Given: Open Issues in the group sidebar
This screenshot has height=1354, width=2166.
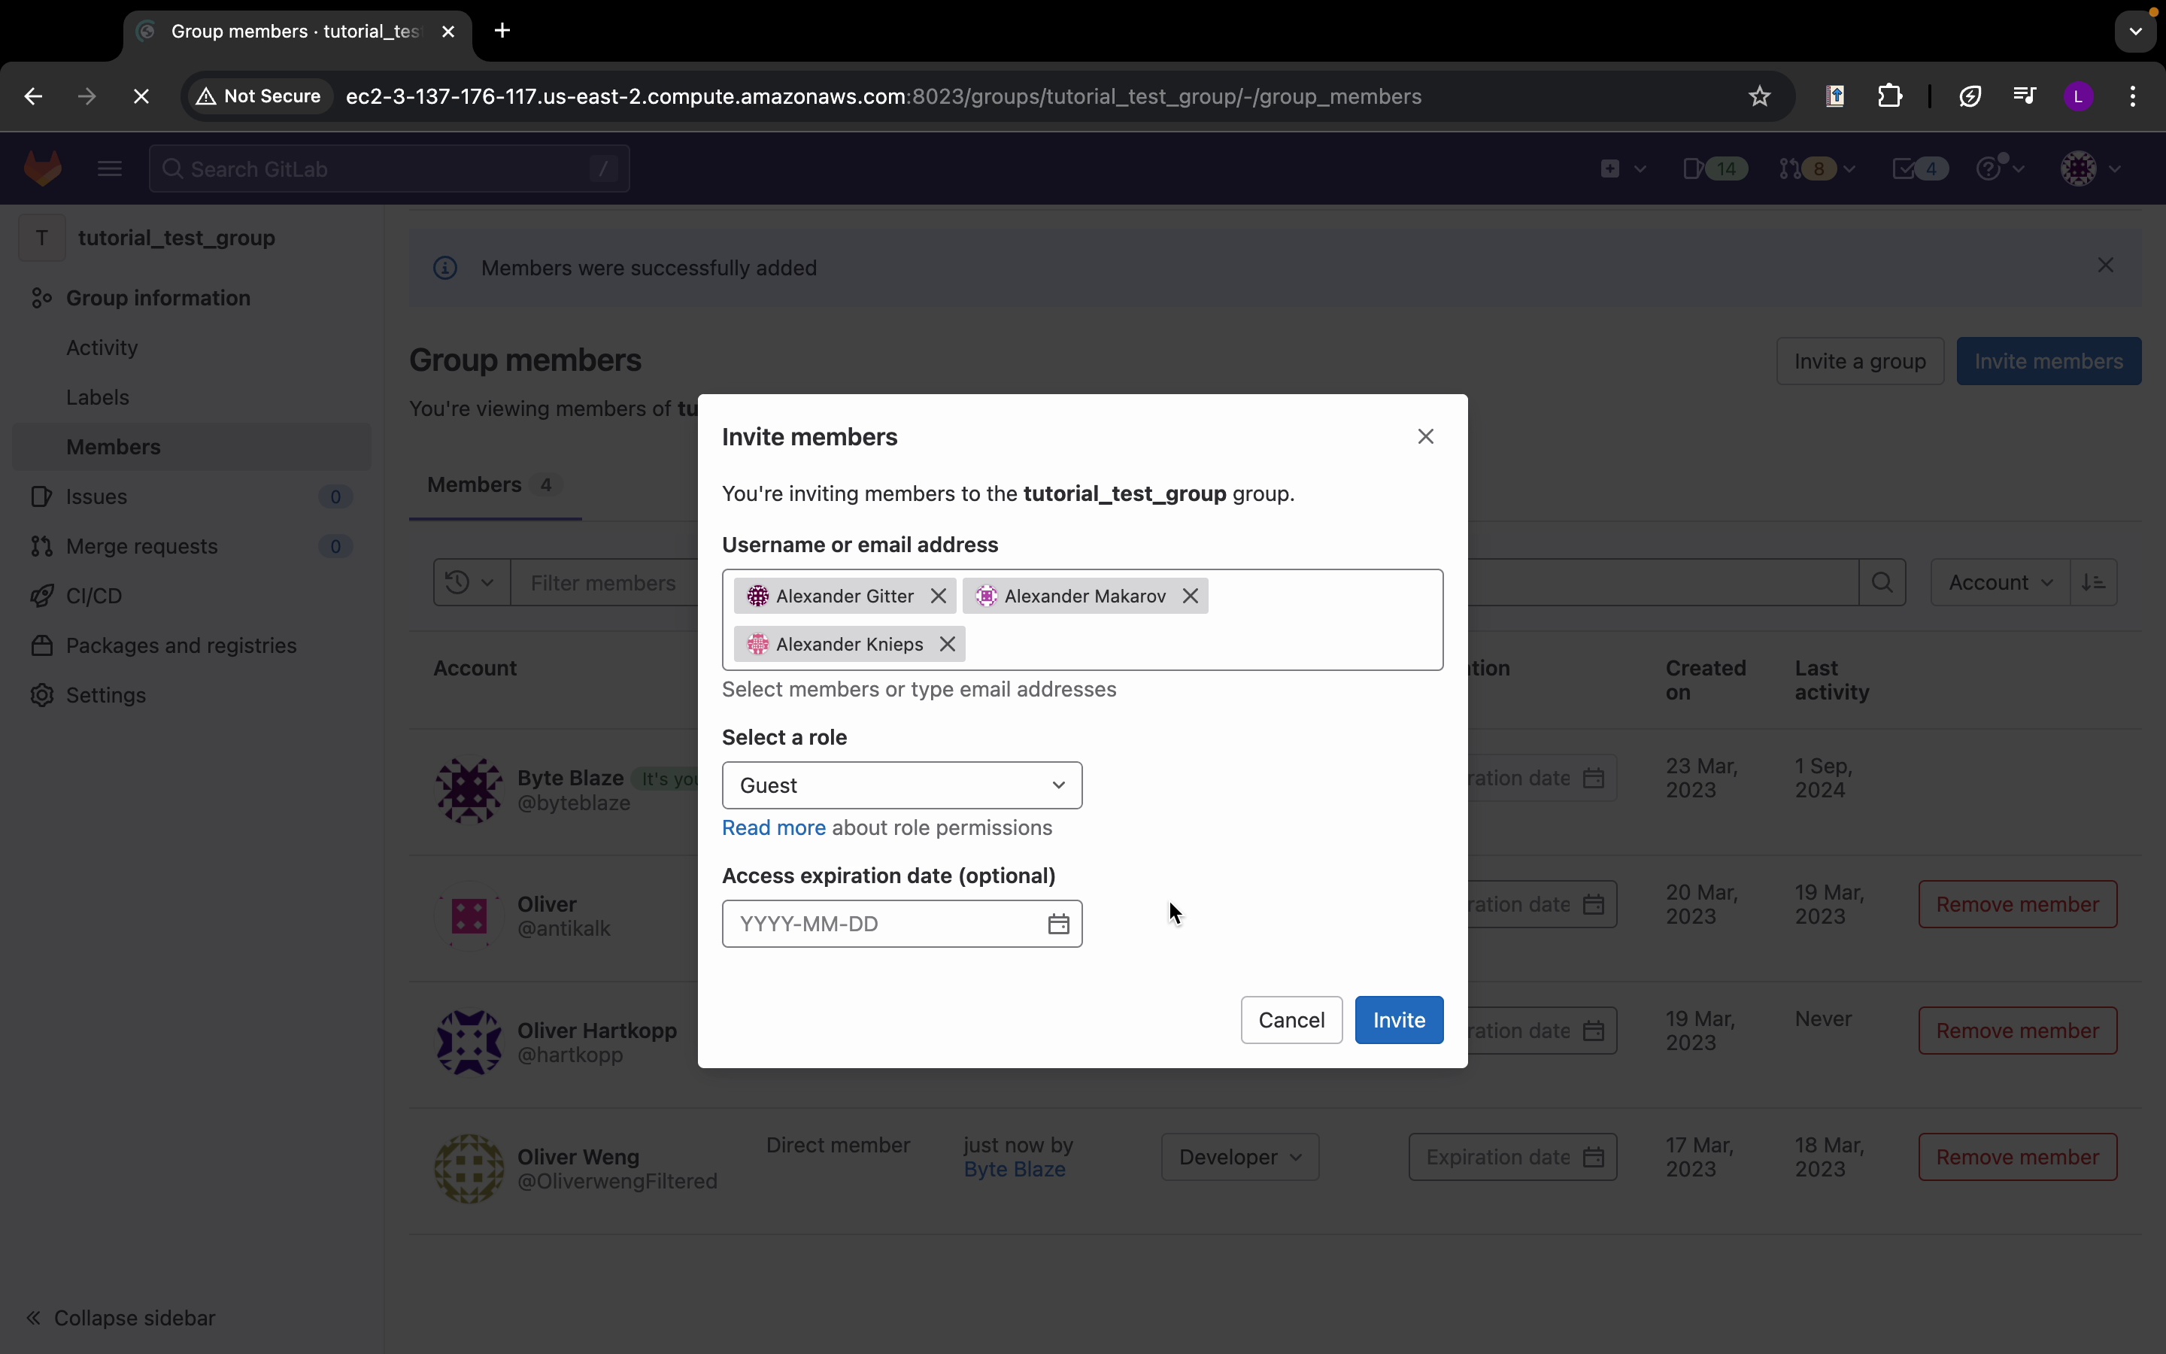Looking at the screenshot, I should coord(97,497).
